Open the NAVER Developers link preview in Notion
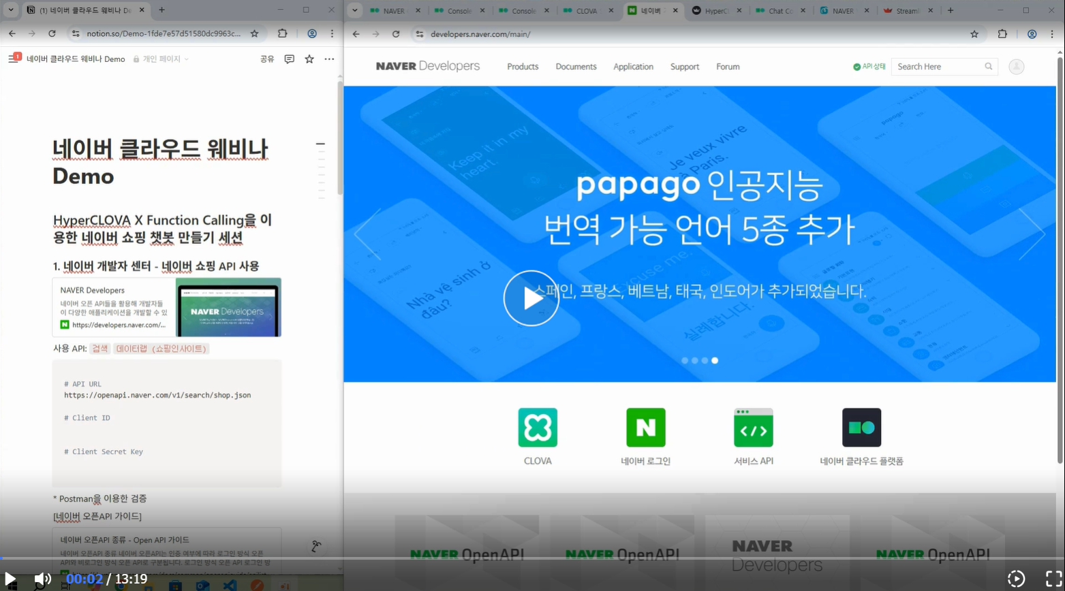This screenshot has height=591, width=1065. point(167,307)
